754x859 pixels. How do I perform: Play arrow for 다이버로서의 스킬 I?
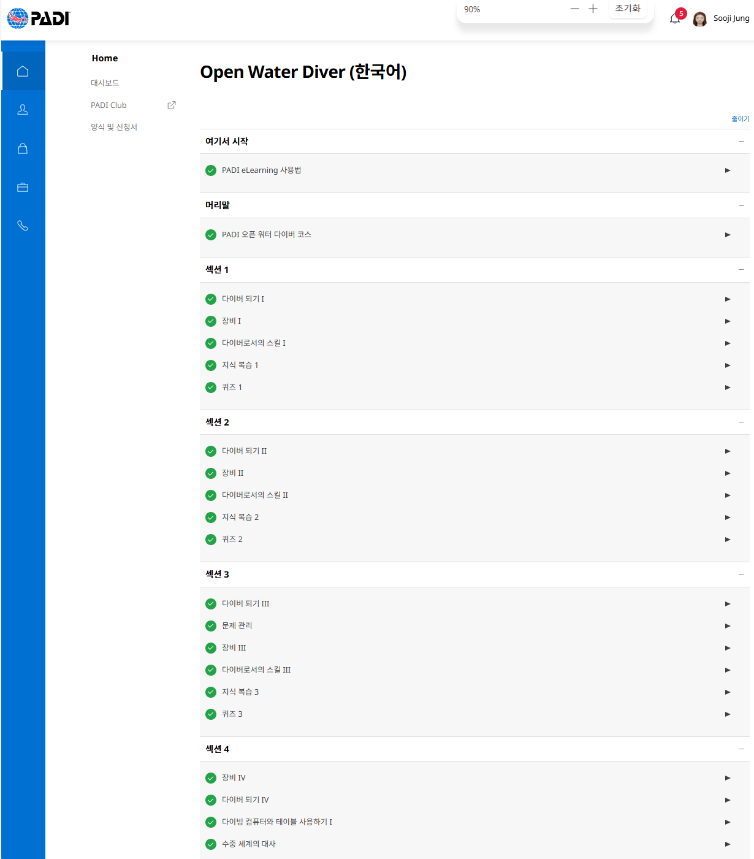click(x=728, y=343)
